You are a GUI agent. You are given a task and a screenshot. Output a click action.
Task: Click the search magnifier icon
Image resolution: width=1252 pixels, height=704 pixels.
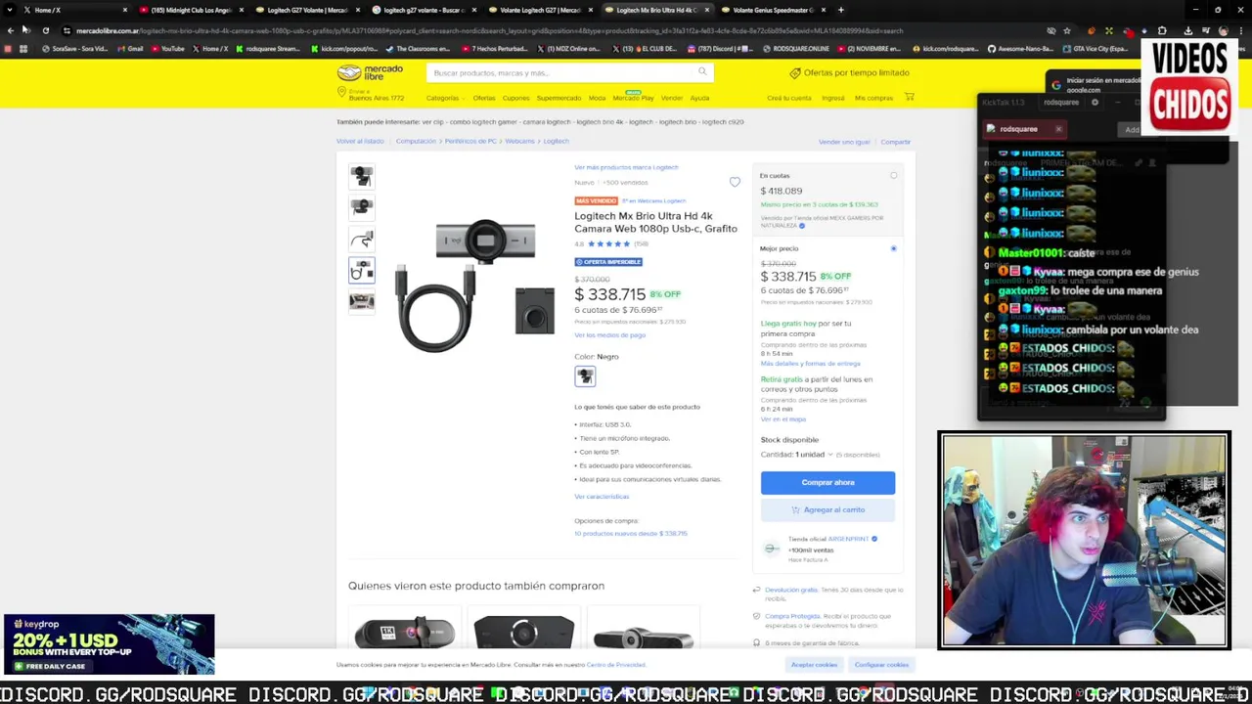click(x=701, y=72)
